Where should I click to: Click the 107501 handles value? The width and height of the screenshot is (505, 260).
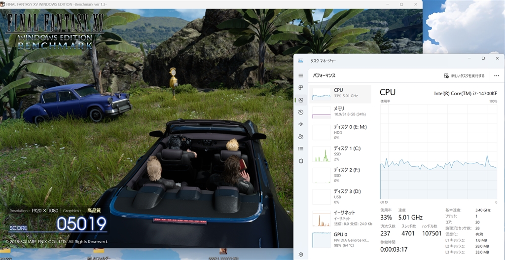432,233
